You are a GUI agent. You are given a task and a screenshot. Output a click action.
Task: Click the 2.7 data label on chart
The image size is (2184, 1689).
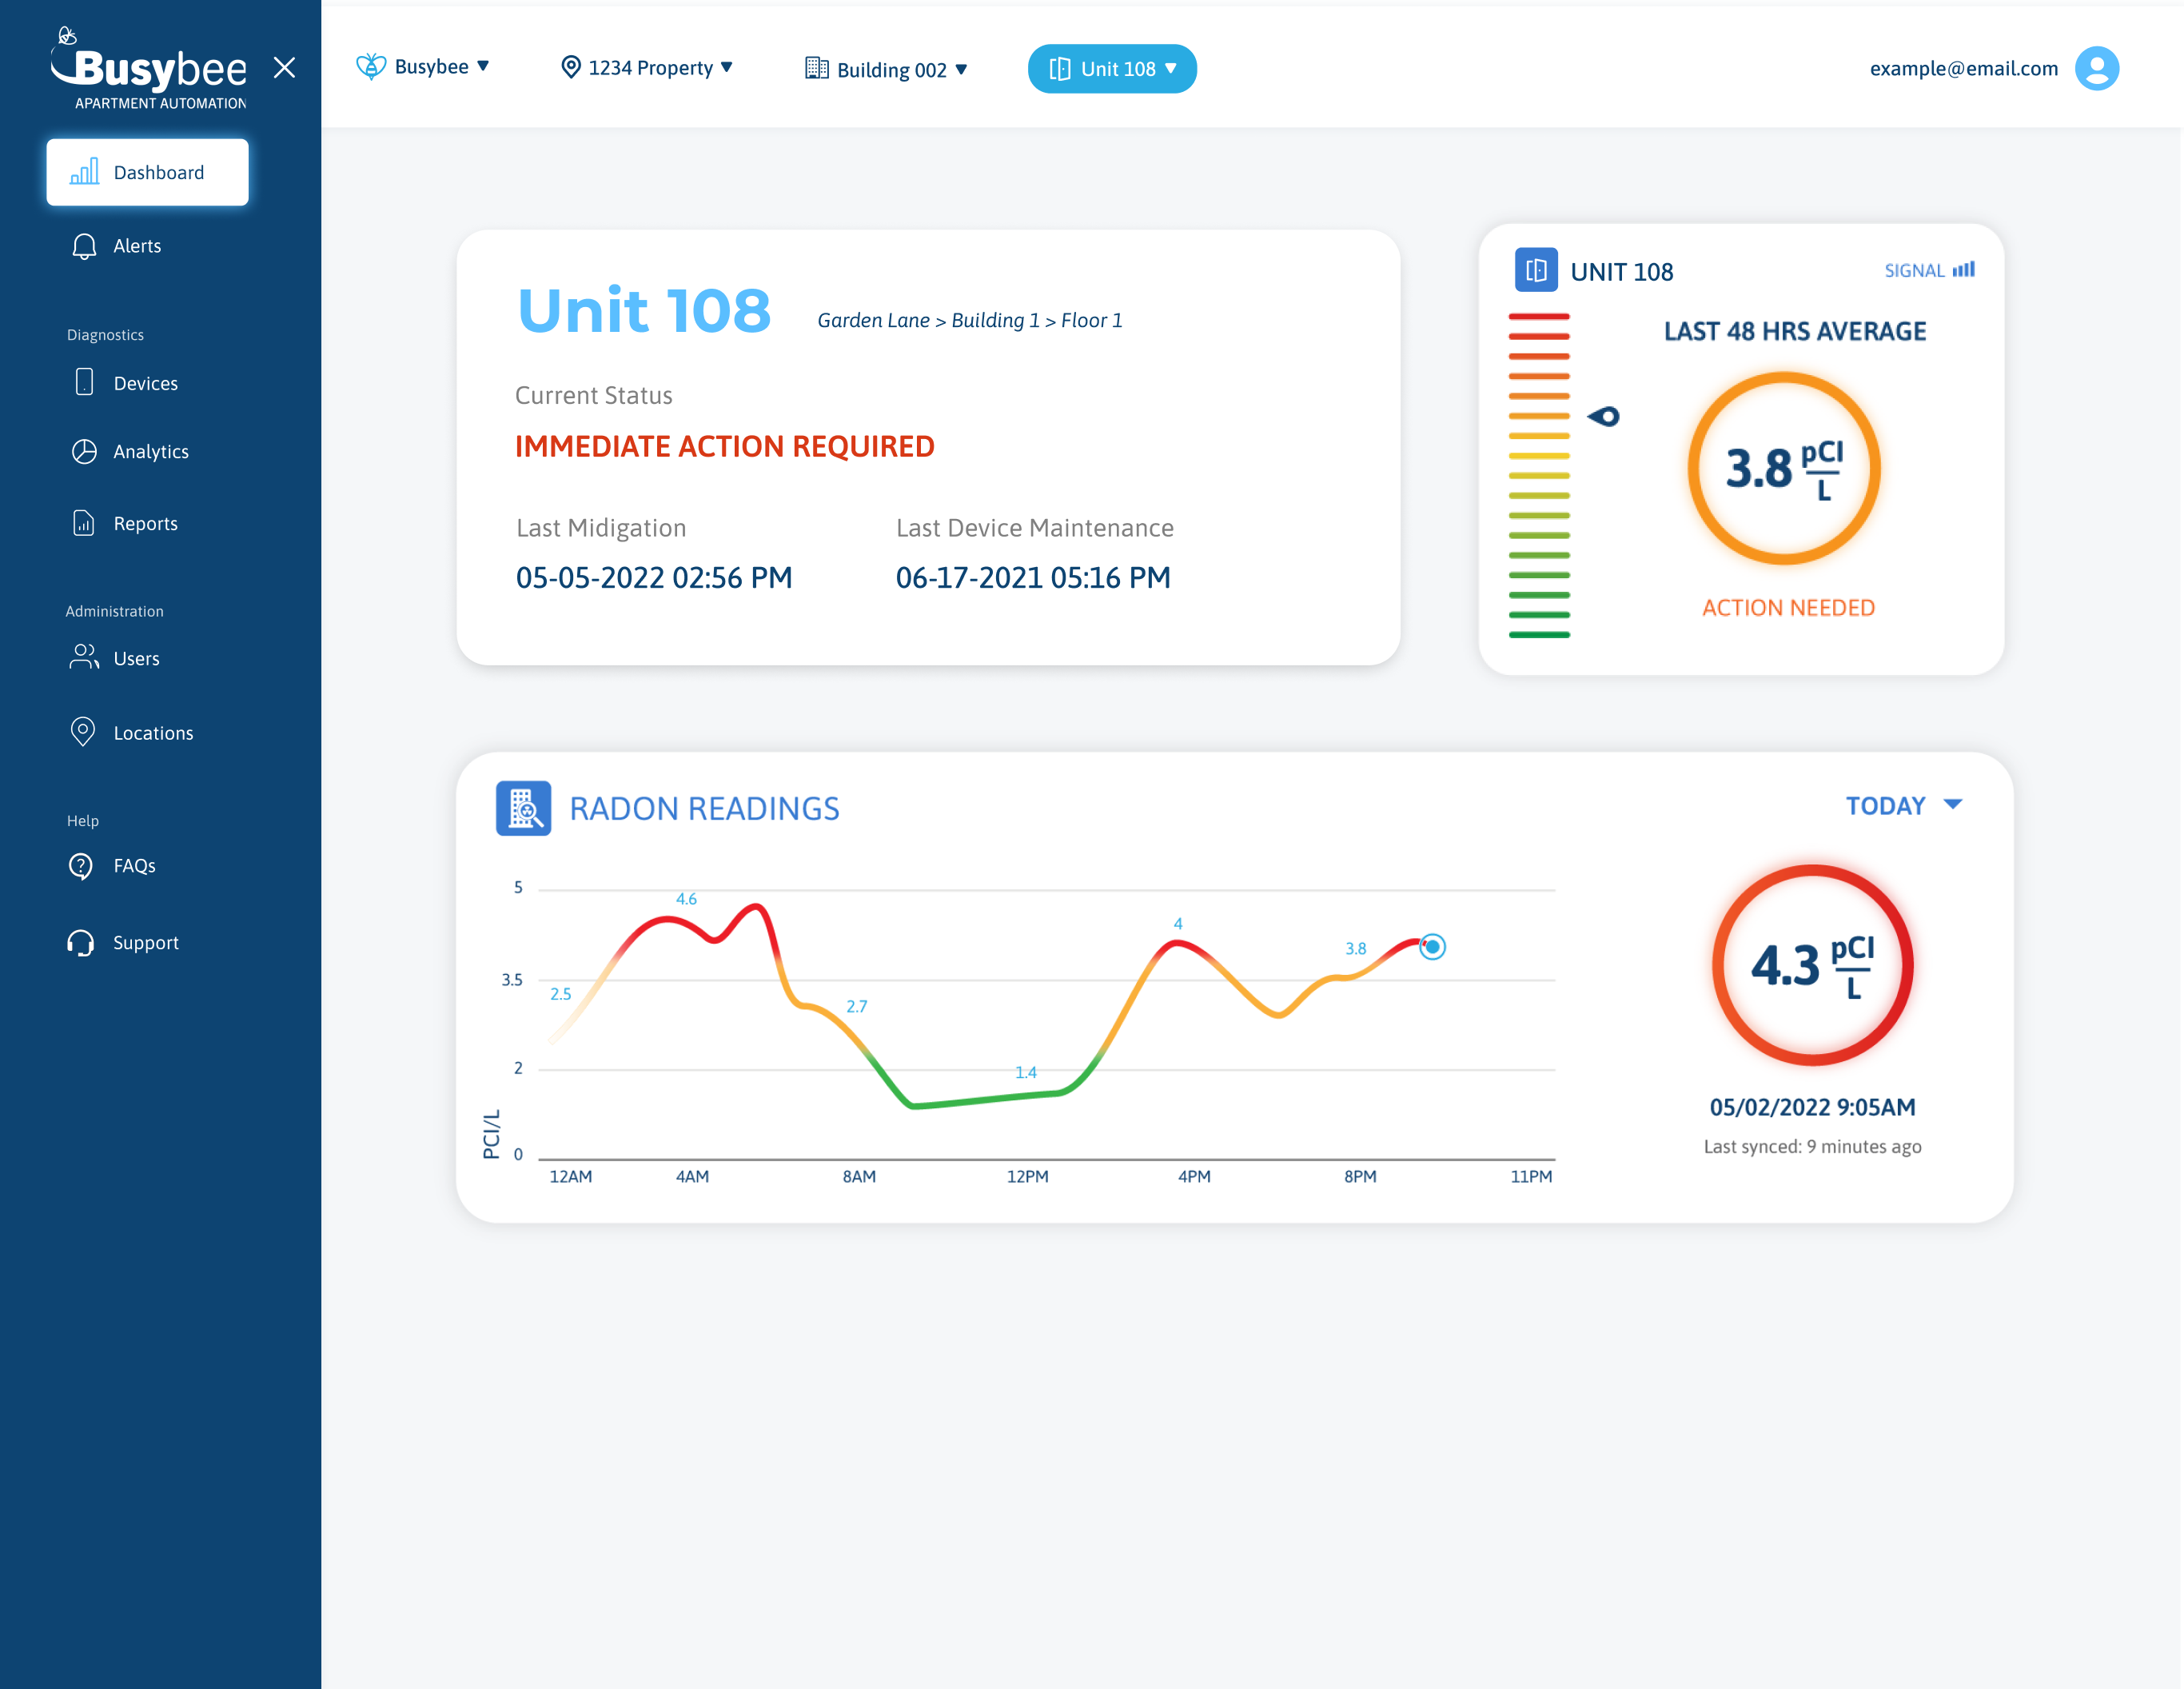coord(857,1007)
